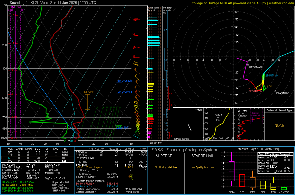The image size is (295, 195).
Task: Select the 'MU' parcel row
Action: tap(38, 161)
